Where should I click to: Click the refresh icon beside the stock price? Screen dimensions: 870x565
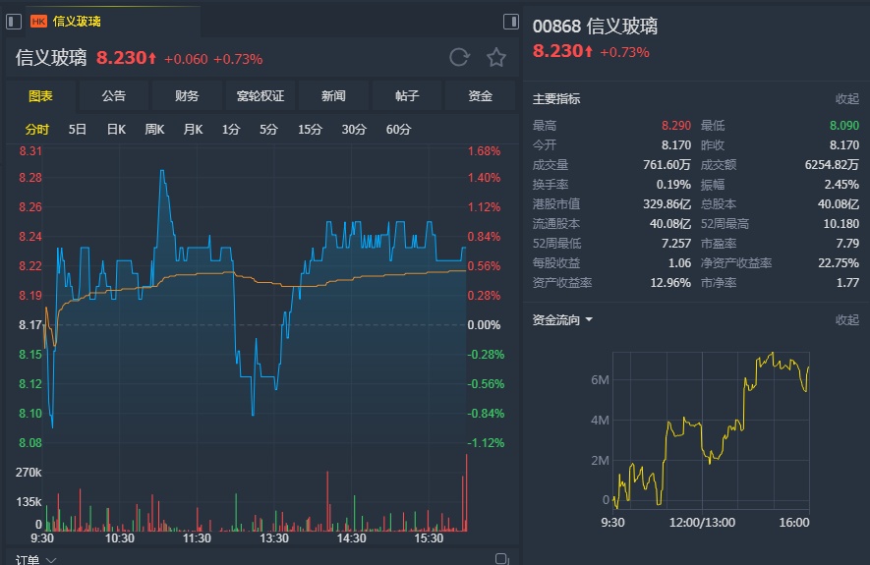pos(459,58)
